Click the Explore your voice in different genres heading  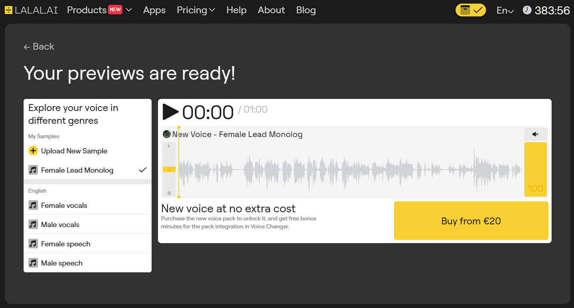(x=73, y=114)
